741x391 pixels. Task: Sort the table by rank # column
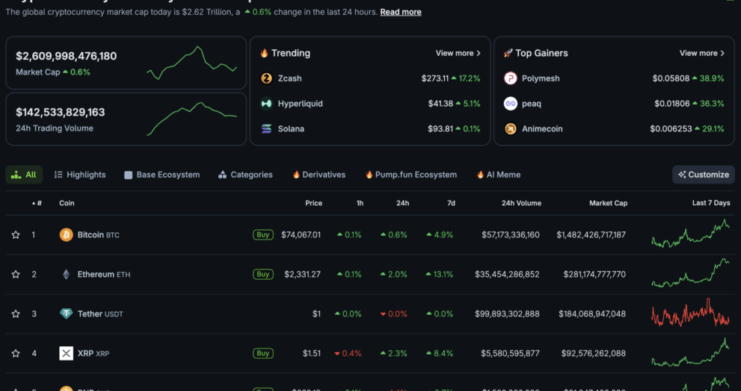click(x=37, y=203)
